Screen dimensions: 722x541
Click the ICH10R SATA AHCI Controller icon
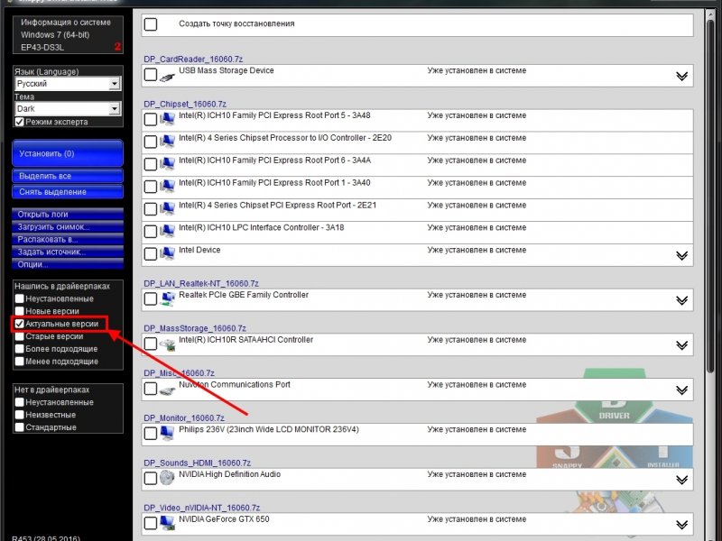[167, 344]
